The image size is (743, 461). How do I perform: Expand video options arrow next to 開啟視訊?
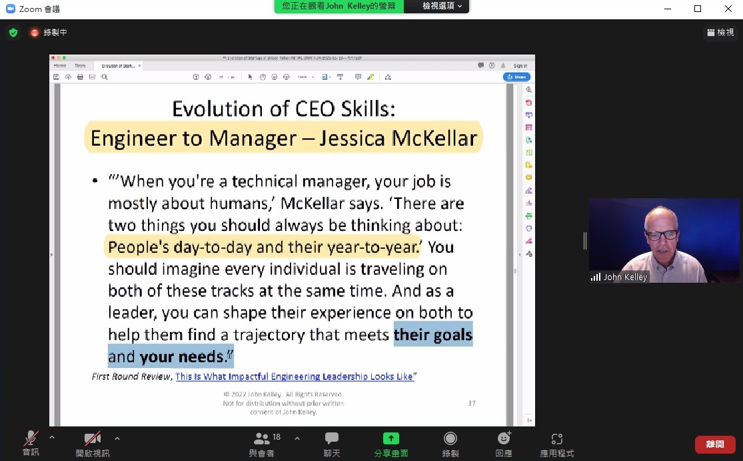tap(117, 438)
